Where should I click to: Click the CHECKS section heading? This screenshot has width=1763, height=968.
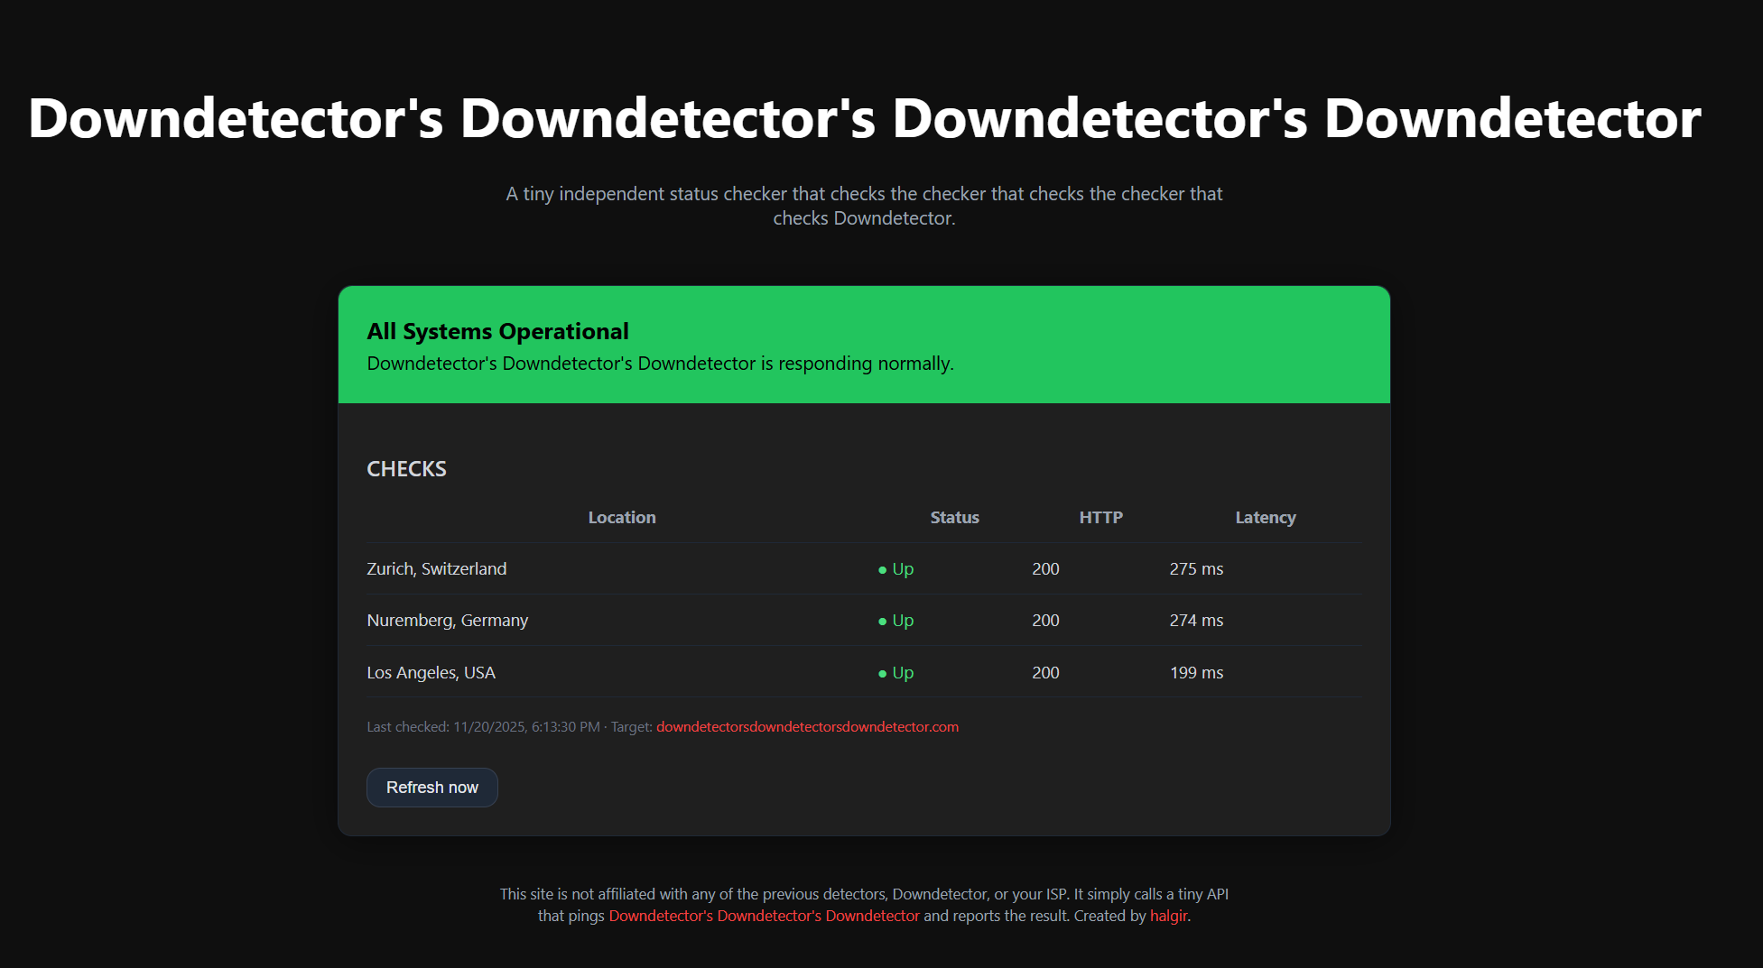[406, 468]
